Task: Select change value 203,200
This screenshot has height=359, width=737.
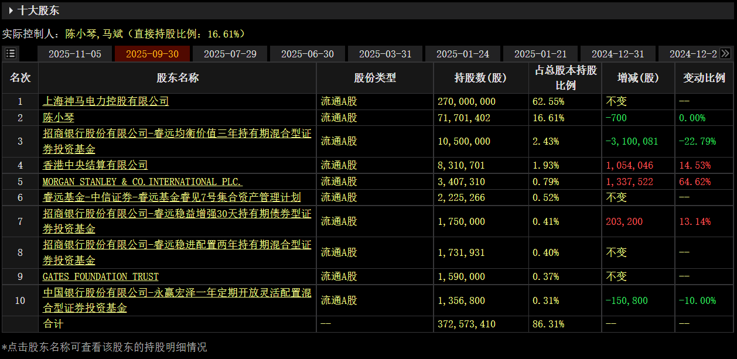Action: (625, 221)
